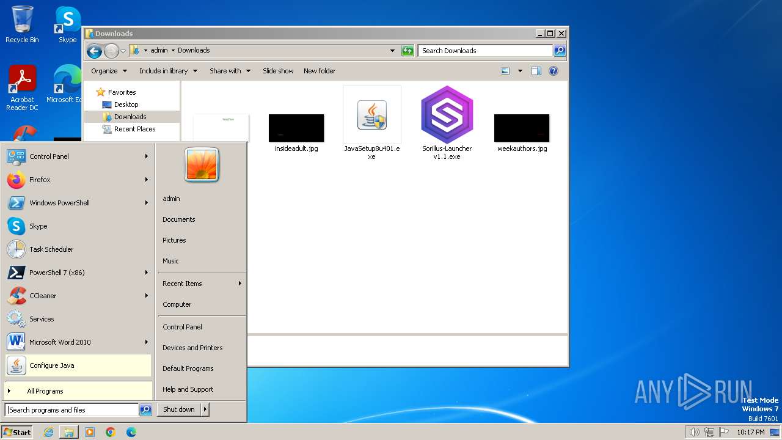Click the user account picture
The image size is (782, 440).
202,165
